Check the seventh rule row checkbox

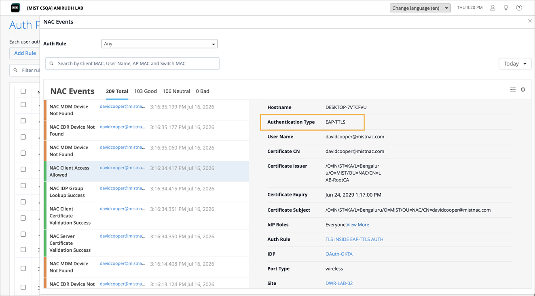[23, 202]
